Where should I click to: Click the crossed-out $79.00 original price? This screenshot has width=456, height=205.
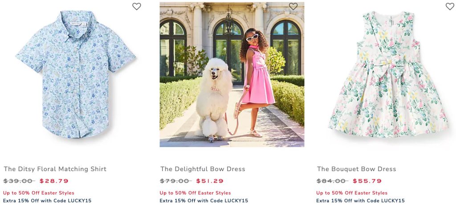click(175, 181)
